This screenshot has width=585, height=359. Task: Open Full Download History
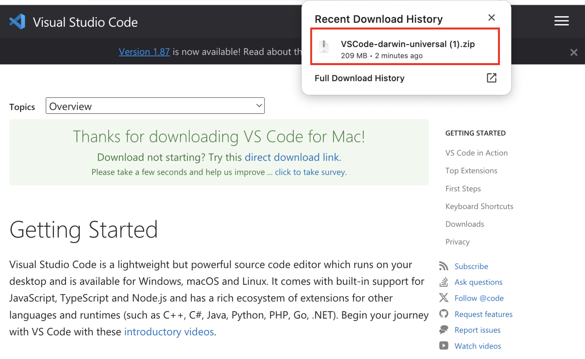point(360,78)
